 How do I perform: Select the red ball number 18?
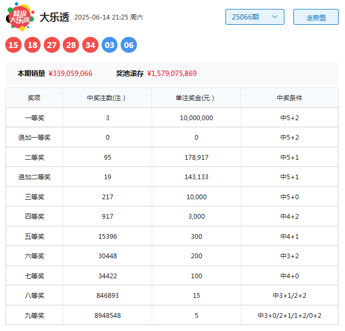pos(33,45)
